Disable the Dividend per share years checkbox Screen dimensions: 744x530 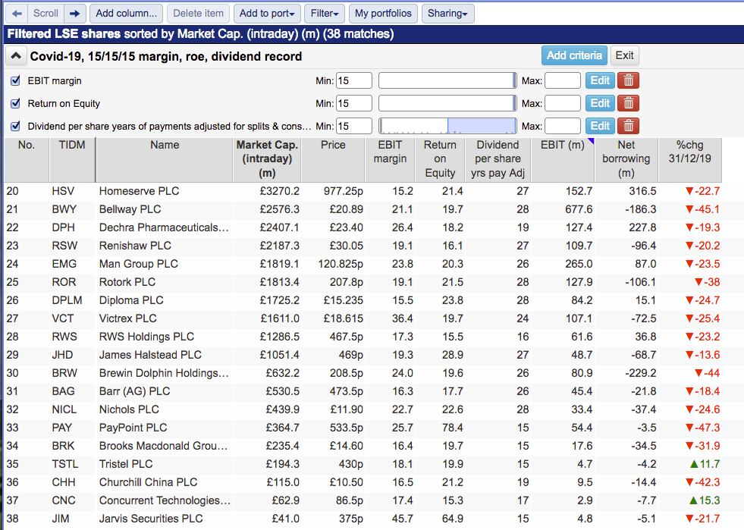click(15, 126)
